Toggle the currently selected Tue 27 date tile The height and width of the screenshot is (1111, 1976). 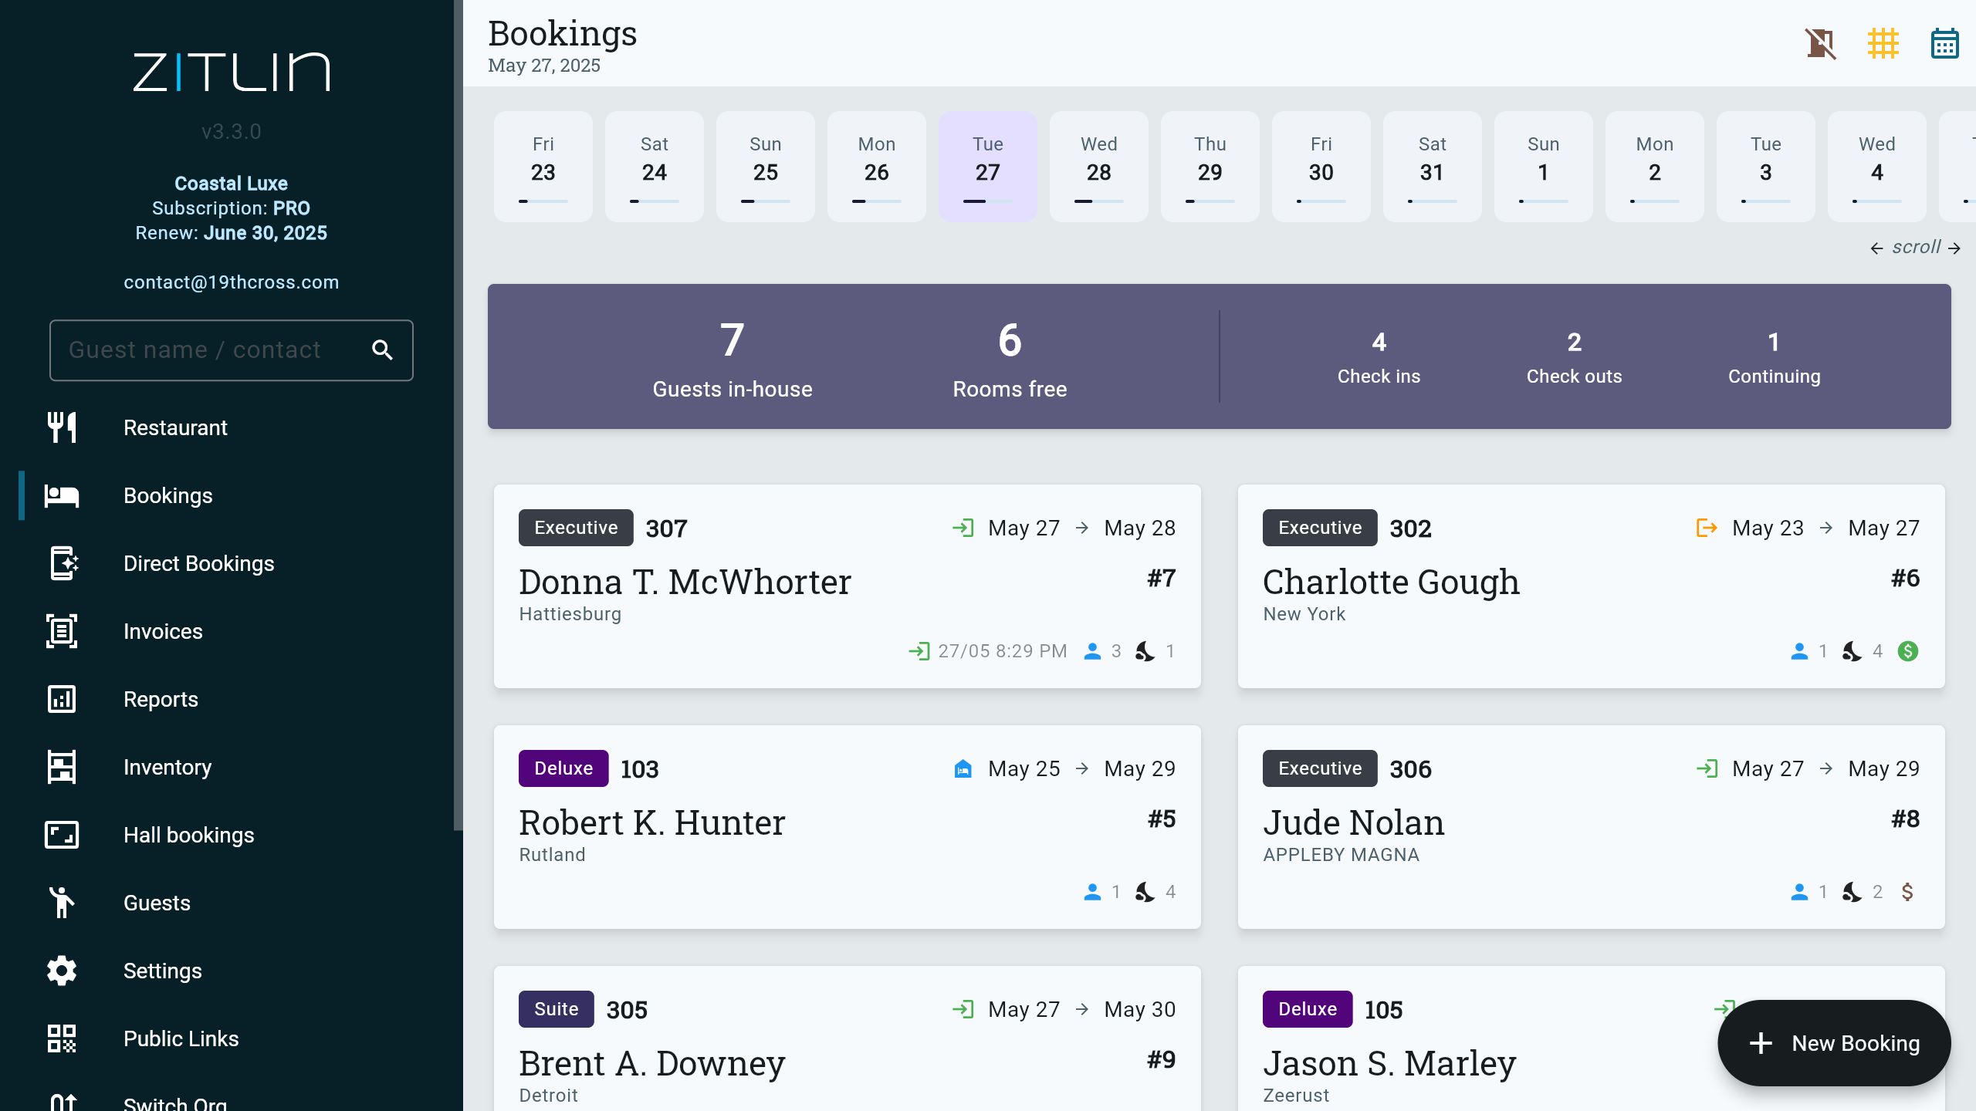[988, 166]
